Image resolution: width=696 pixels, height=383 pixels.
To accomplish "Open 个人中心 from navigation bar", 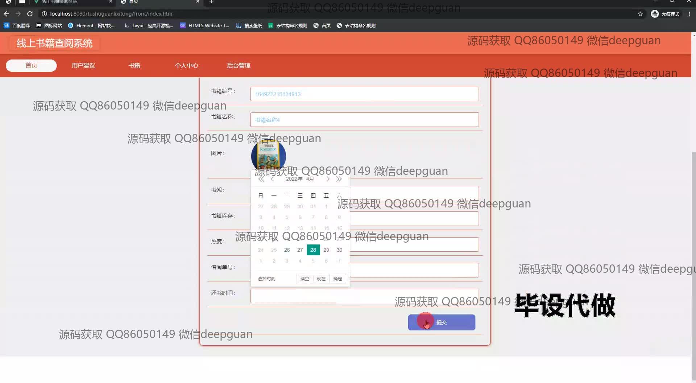I will pos(186,66).
